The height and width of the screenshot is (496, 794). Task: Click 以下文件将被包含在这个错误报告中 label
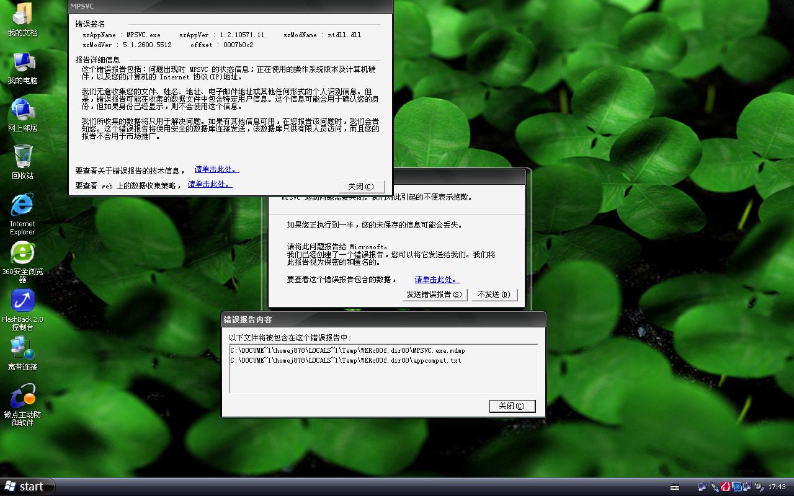click(x=290, y=338)
